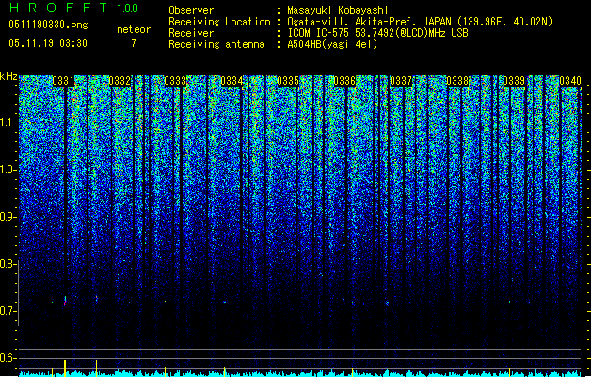
Task: Click the 0.9 frequency axis label
Action: 8,217
